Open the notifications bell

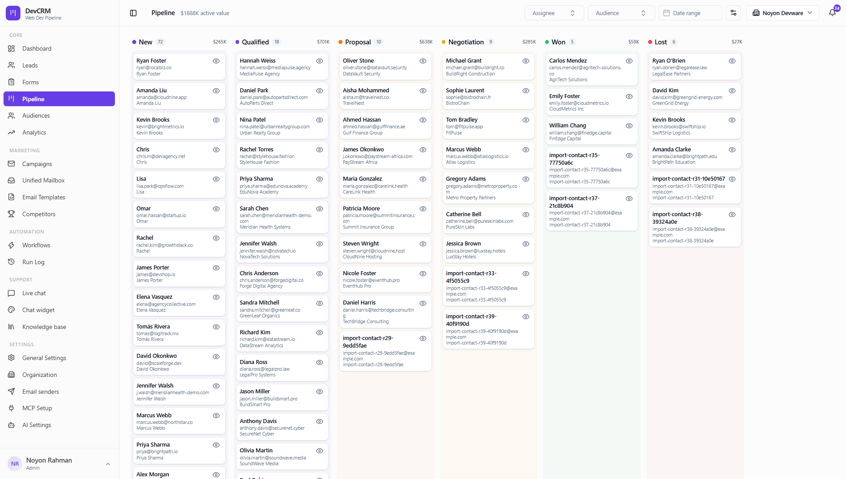(x=832, y=13)
